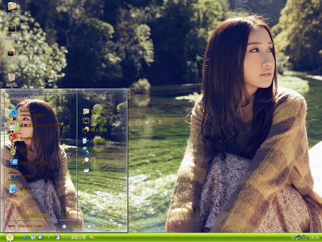This screenshot has width=322, height=242.
Task: Open 网上邻居 in start menu's right column
Action: click(95, 130)
